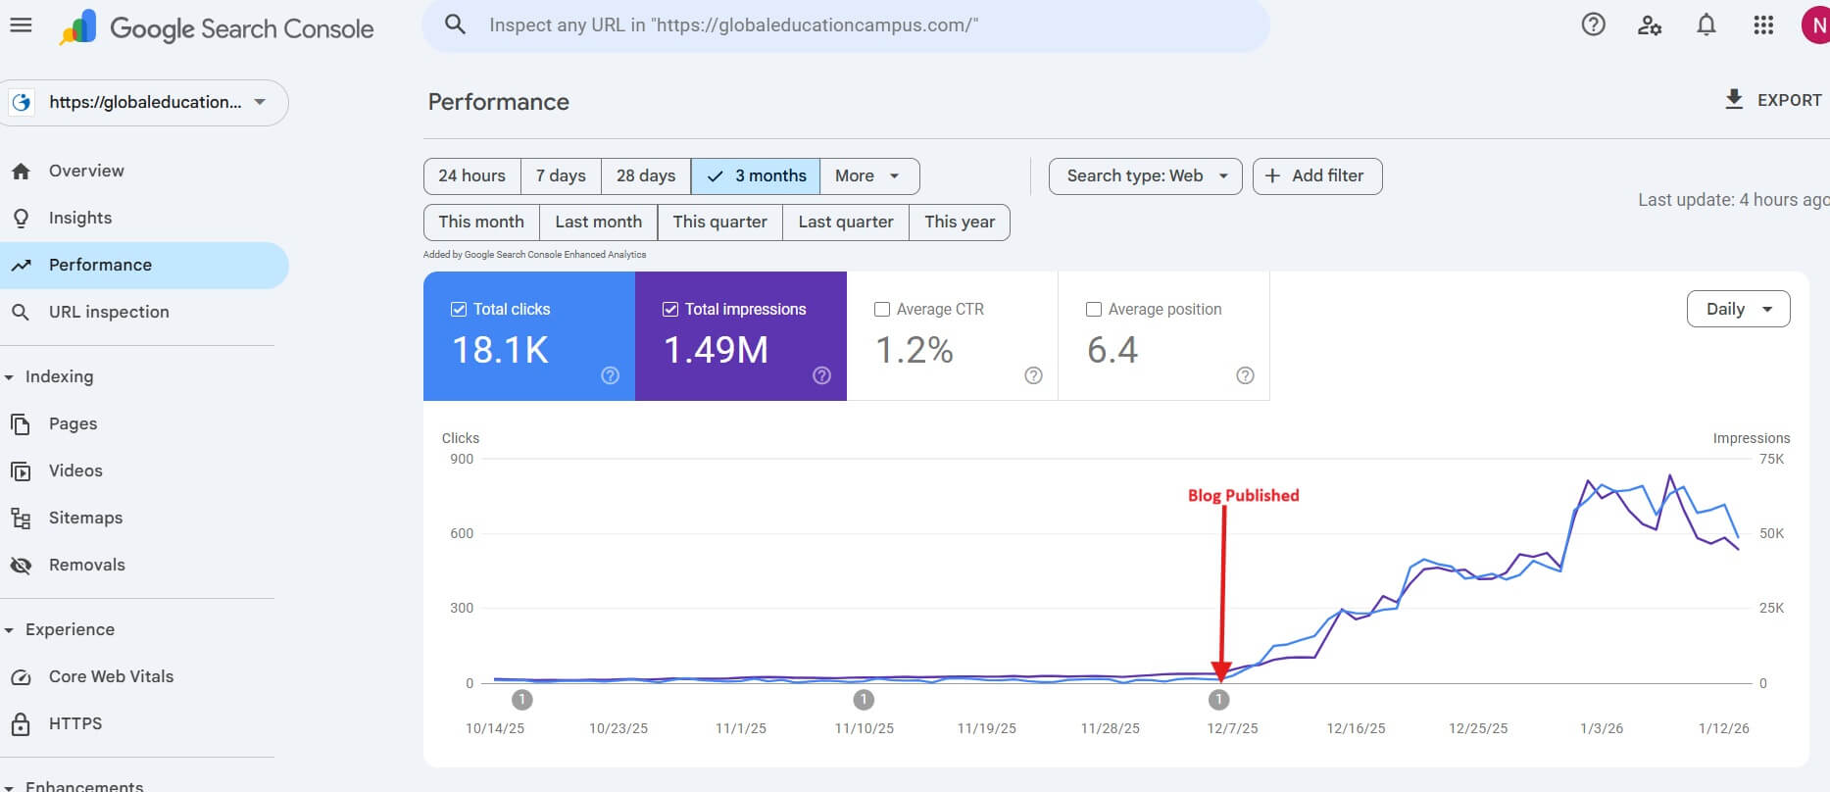
Task: Open the Daily granularity dropdown
Action: click(1738, 309)
